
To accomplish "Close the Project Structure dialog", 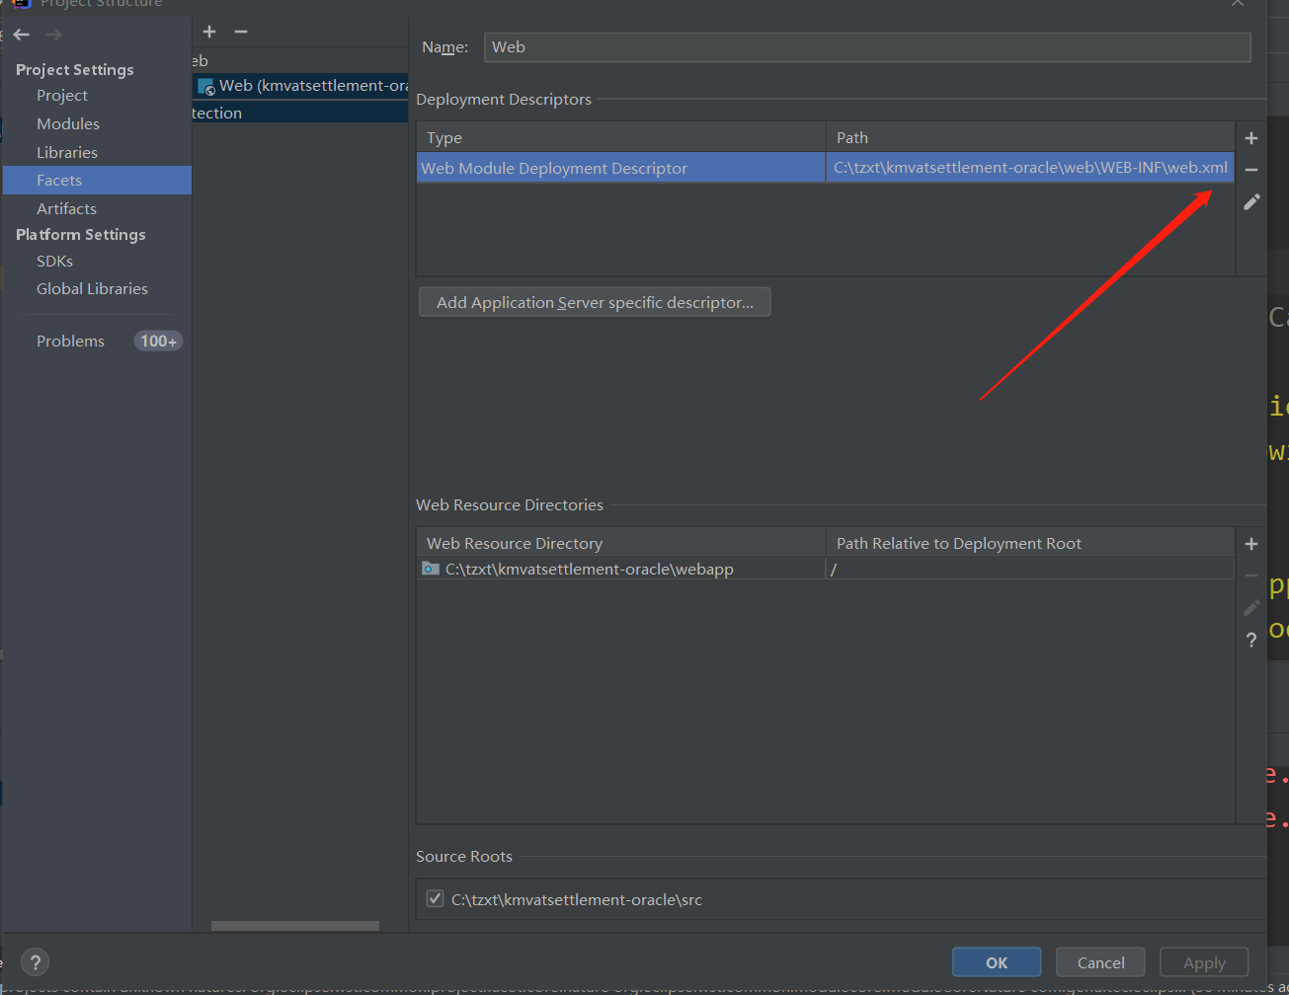I will click(1237, 4).
